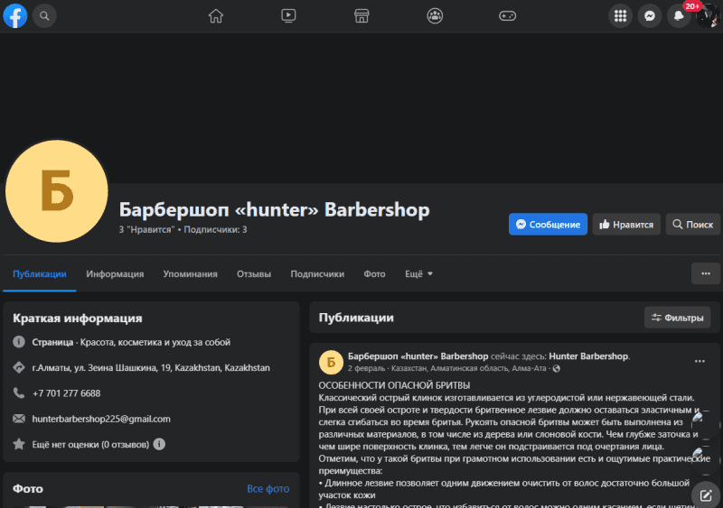Open the address г.Алматы, ул. Зеина Шашкина

pyautogui.click(x=151, y=367)
